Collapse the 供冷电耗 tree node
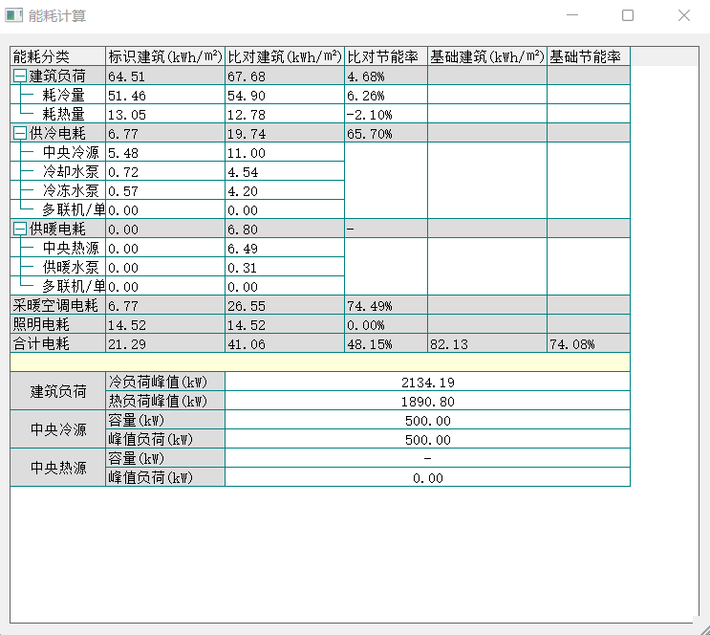The width and height of the screenshot is (710, 635). coord(20,134)
